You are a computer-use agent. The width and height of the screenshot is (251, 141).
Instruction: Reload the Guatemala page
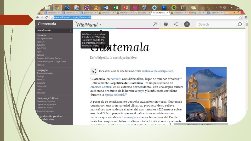coord(47,17)
